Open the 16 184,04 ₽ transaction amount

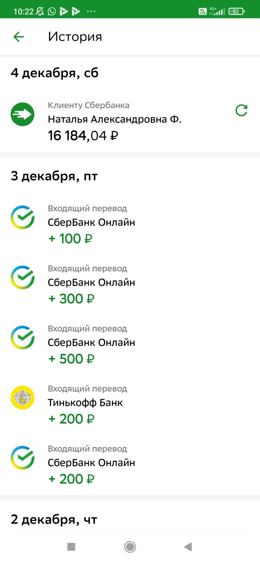(x=83, y=136)
